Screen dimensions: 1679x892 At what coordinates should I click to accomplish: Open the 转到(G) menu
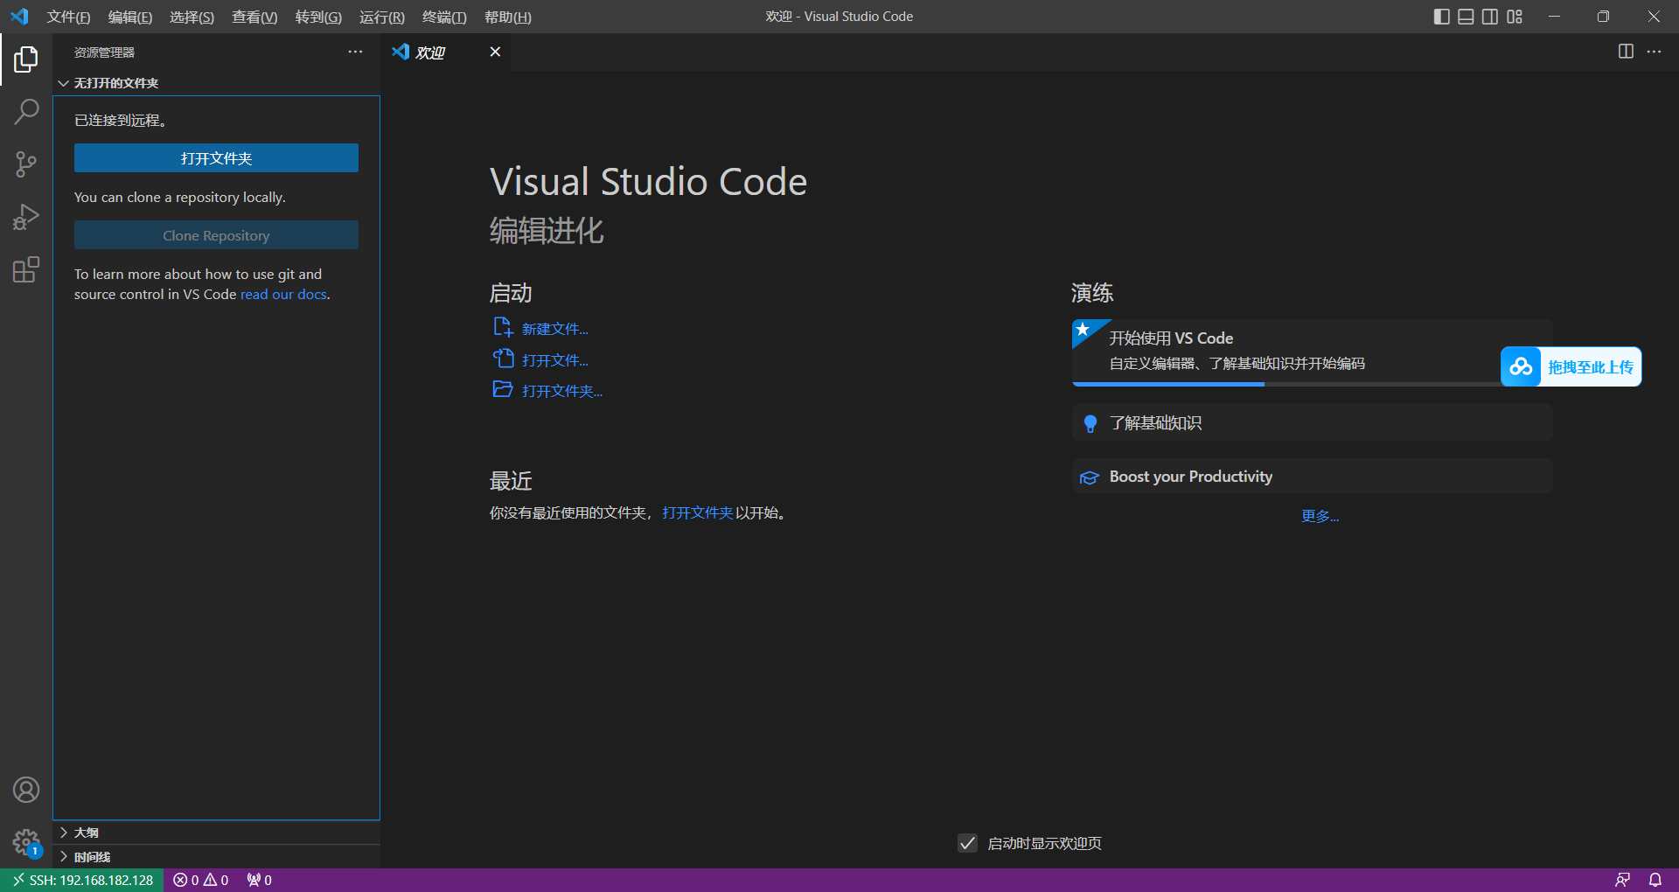tap(318, 17)
